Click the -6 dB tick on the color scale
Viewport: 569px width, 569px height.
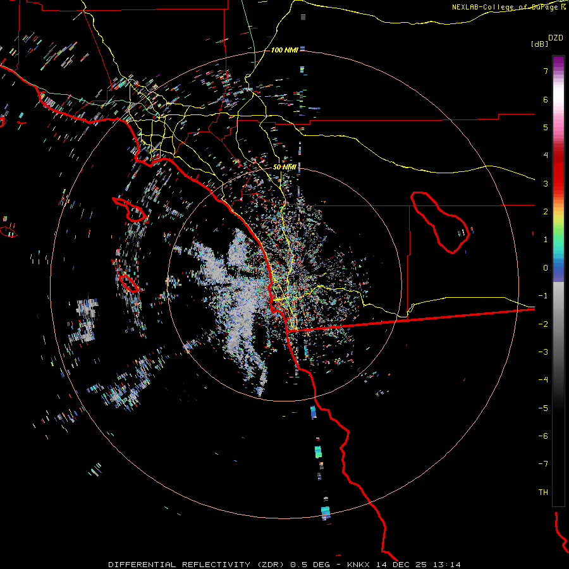pyautogui.click(x=543, y=436)
